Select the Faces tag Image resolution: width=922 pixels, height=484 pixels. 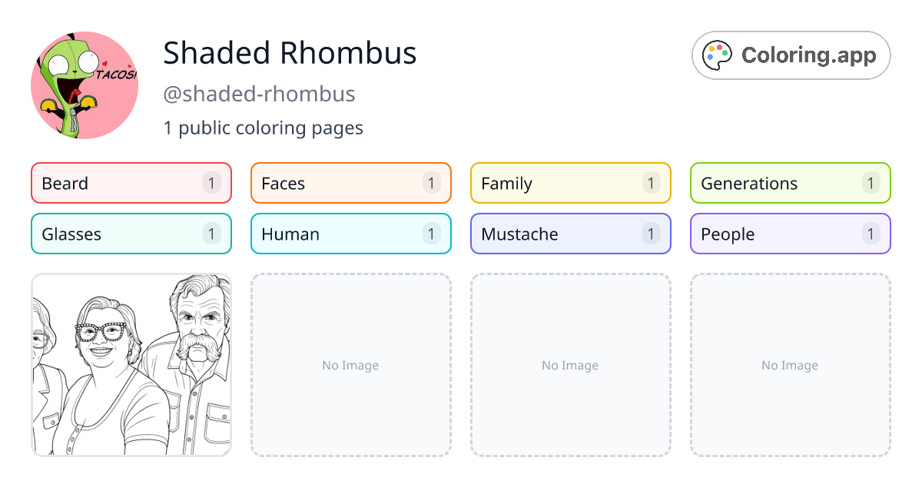(x=350, y=183)
